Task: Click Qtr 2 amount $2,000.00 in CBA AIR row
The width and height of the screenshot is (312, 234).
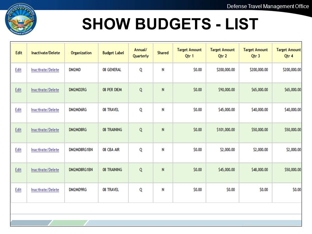Action: (227, 150)
